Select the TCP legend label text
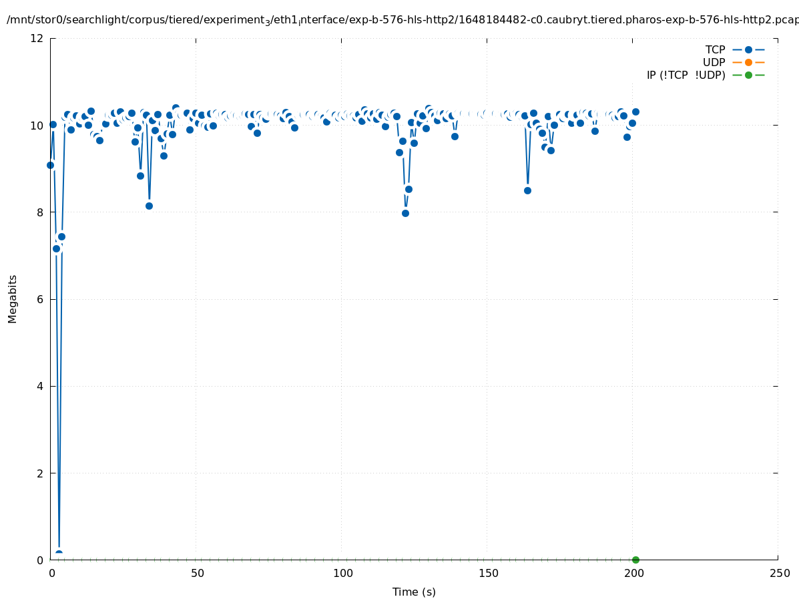This screenshot has width=799, height=601. 715,49
